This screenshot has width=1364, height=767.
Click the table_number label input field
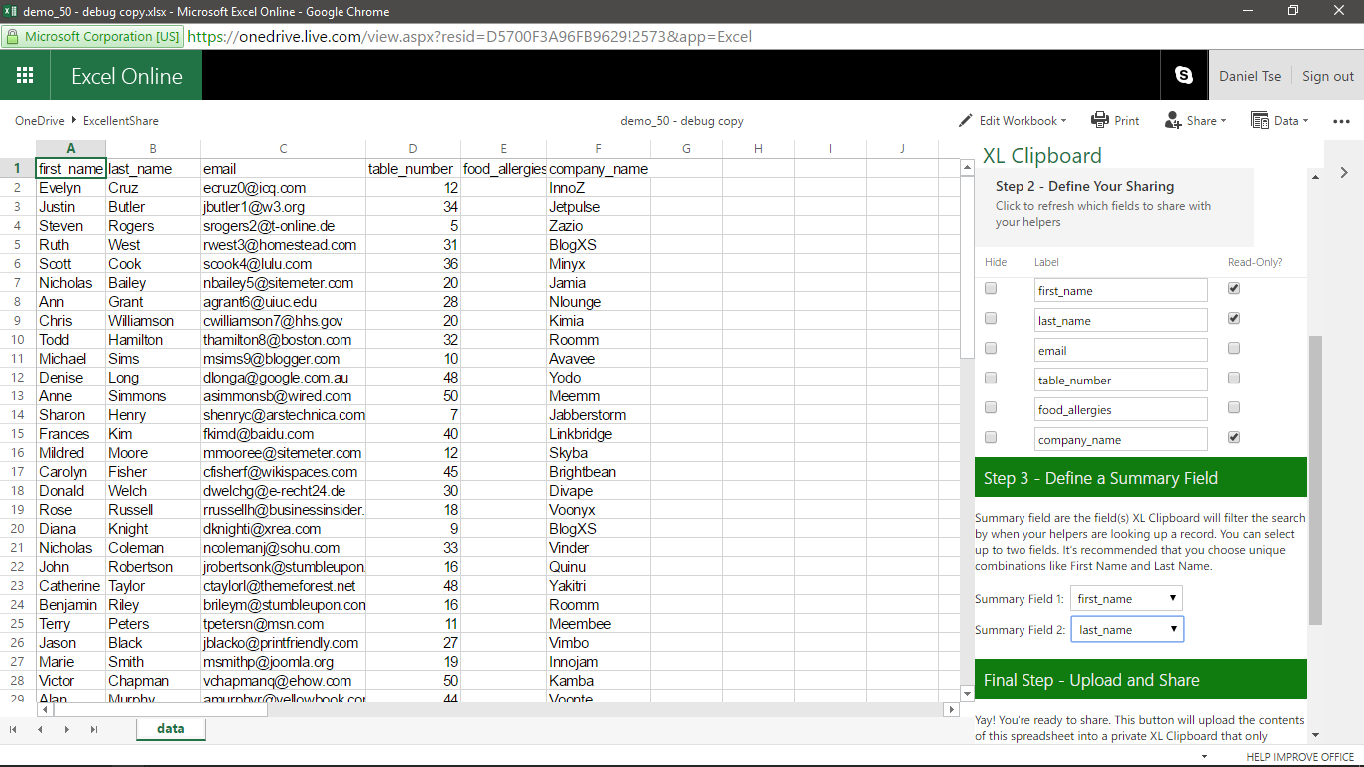1121,380
